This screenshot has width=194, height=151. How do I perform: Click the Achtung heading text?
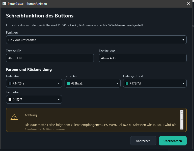31,115
